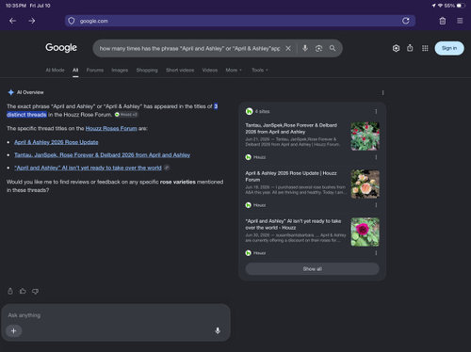471x352 pixels.
Task: Switch to Shopping tab
Action: click(x=147, y=70)
